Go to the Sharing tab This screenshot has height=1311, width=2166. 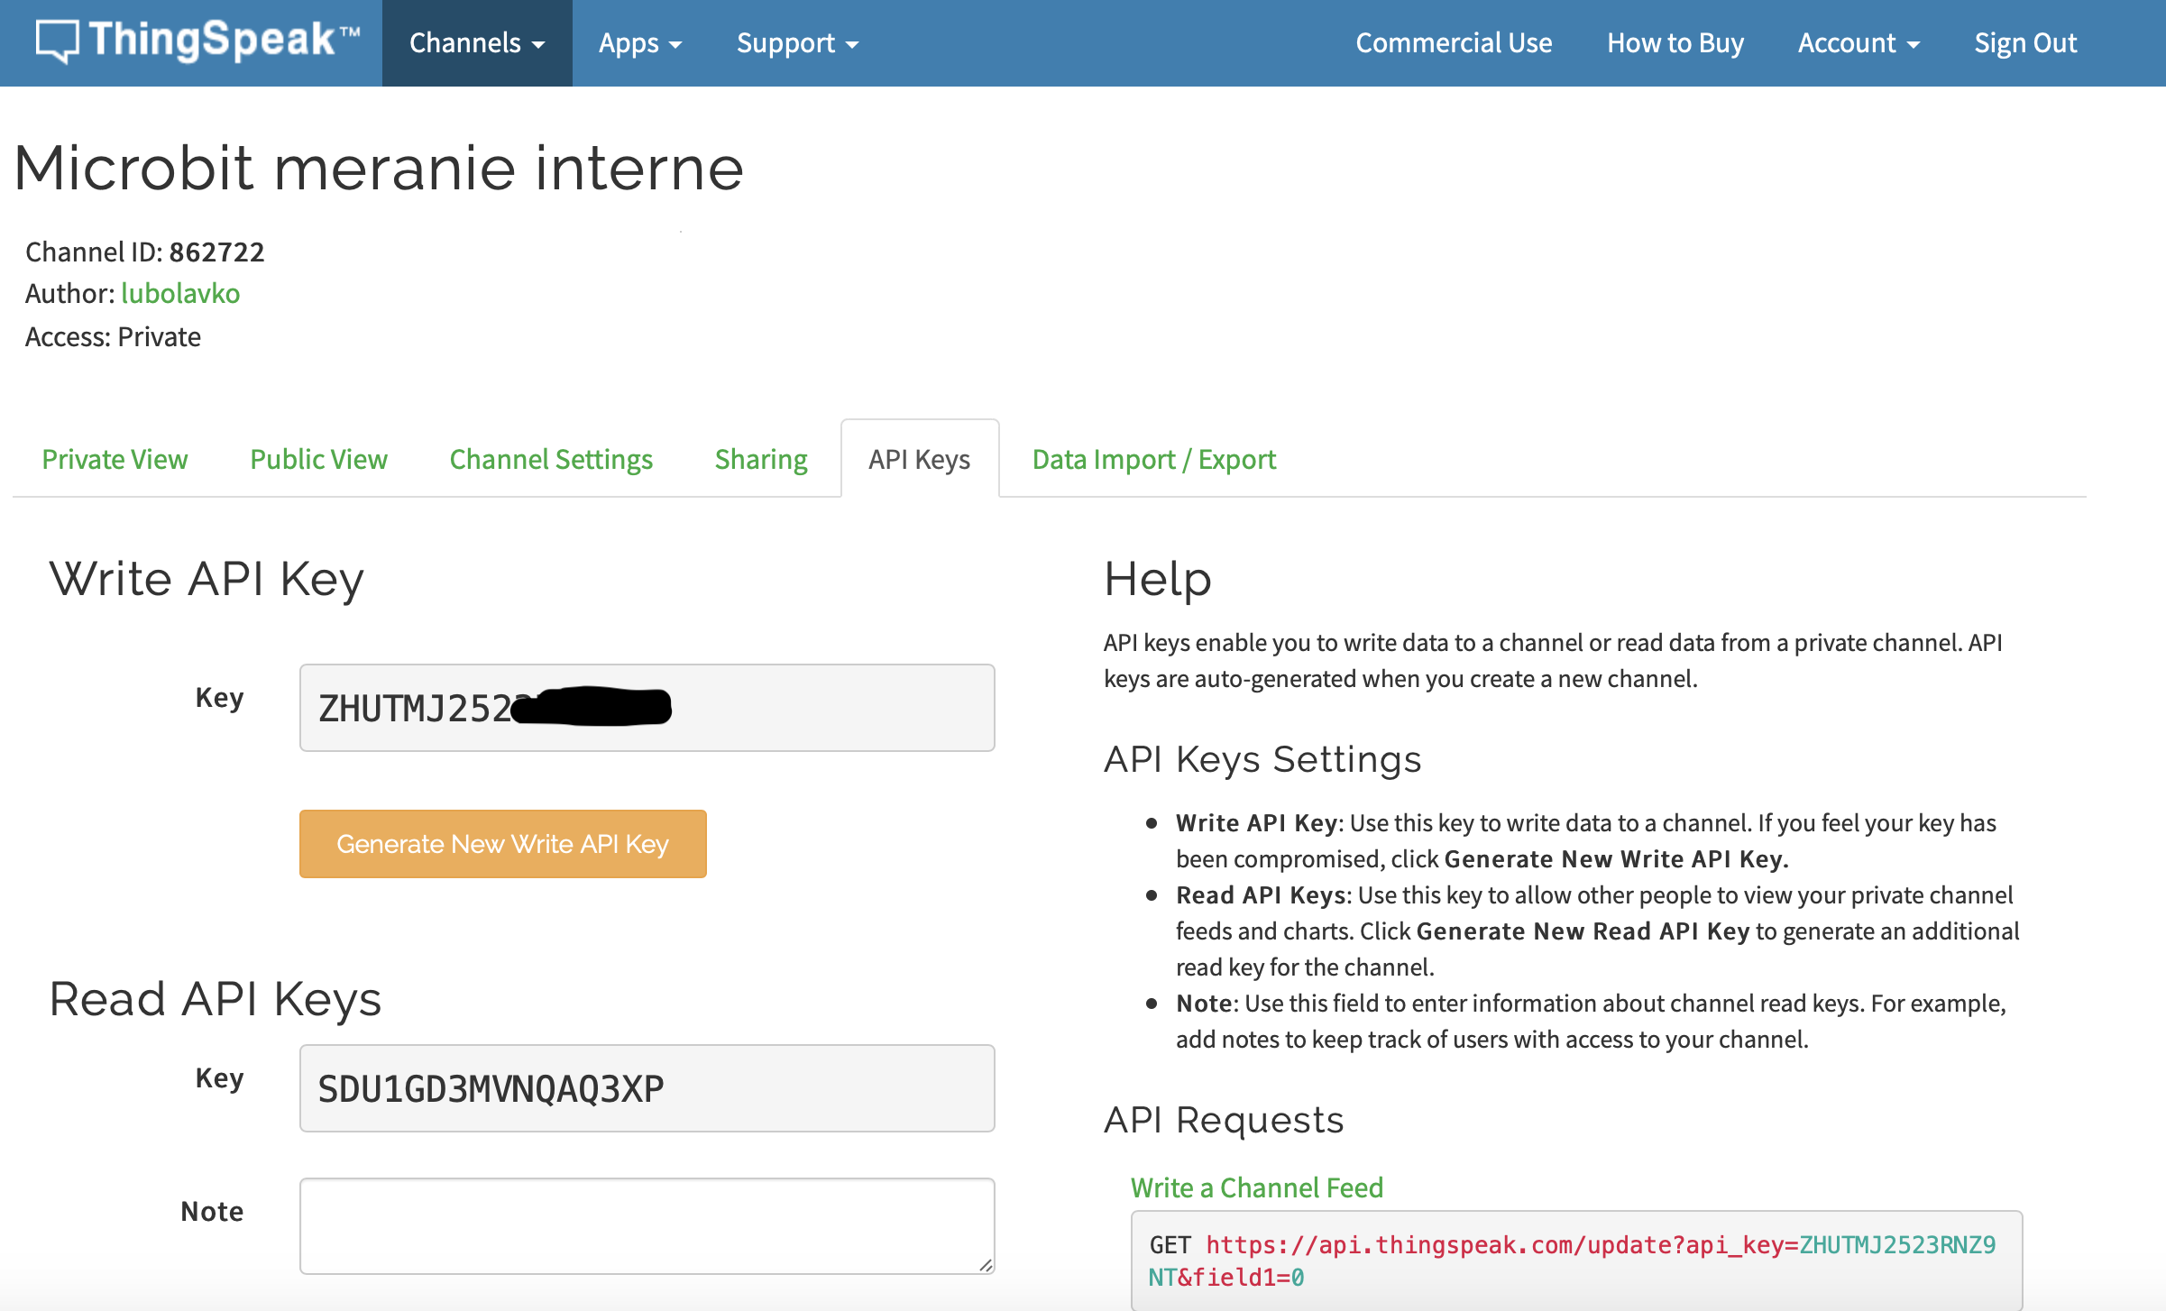pyautogui.click(x=760, y=460)
